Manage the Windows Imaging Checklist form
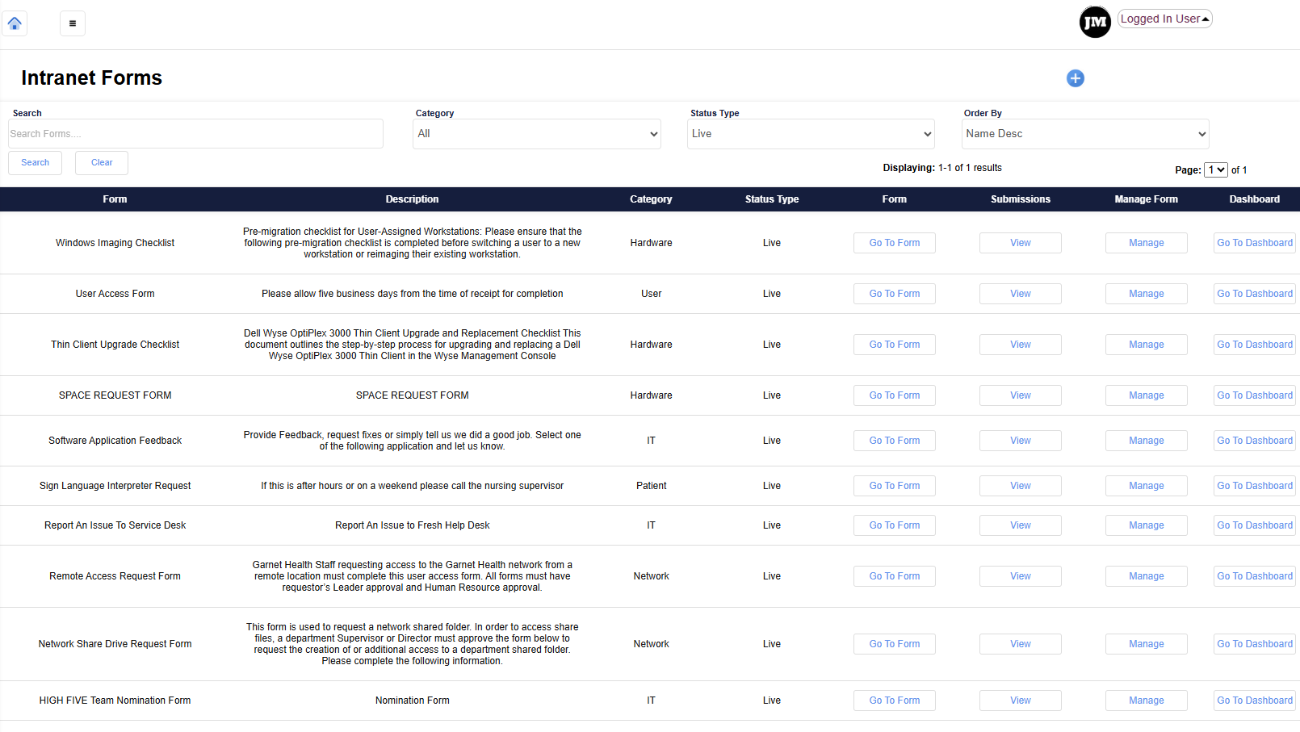 pos(1147,243)
